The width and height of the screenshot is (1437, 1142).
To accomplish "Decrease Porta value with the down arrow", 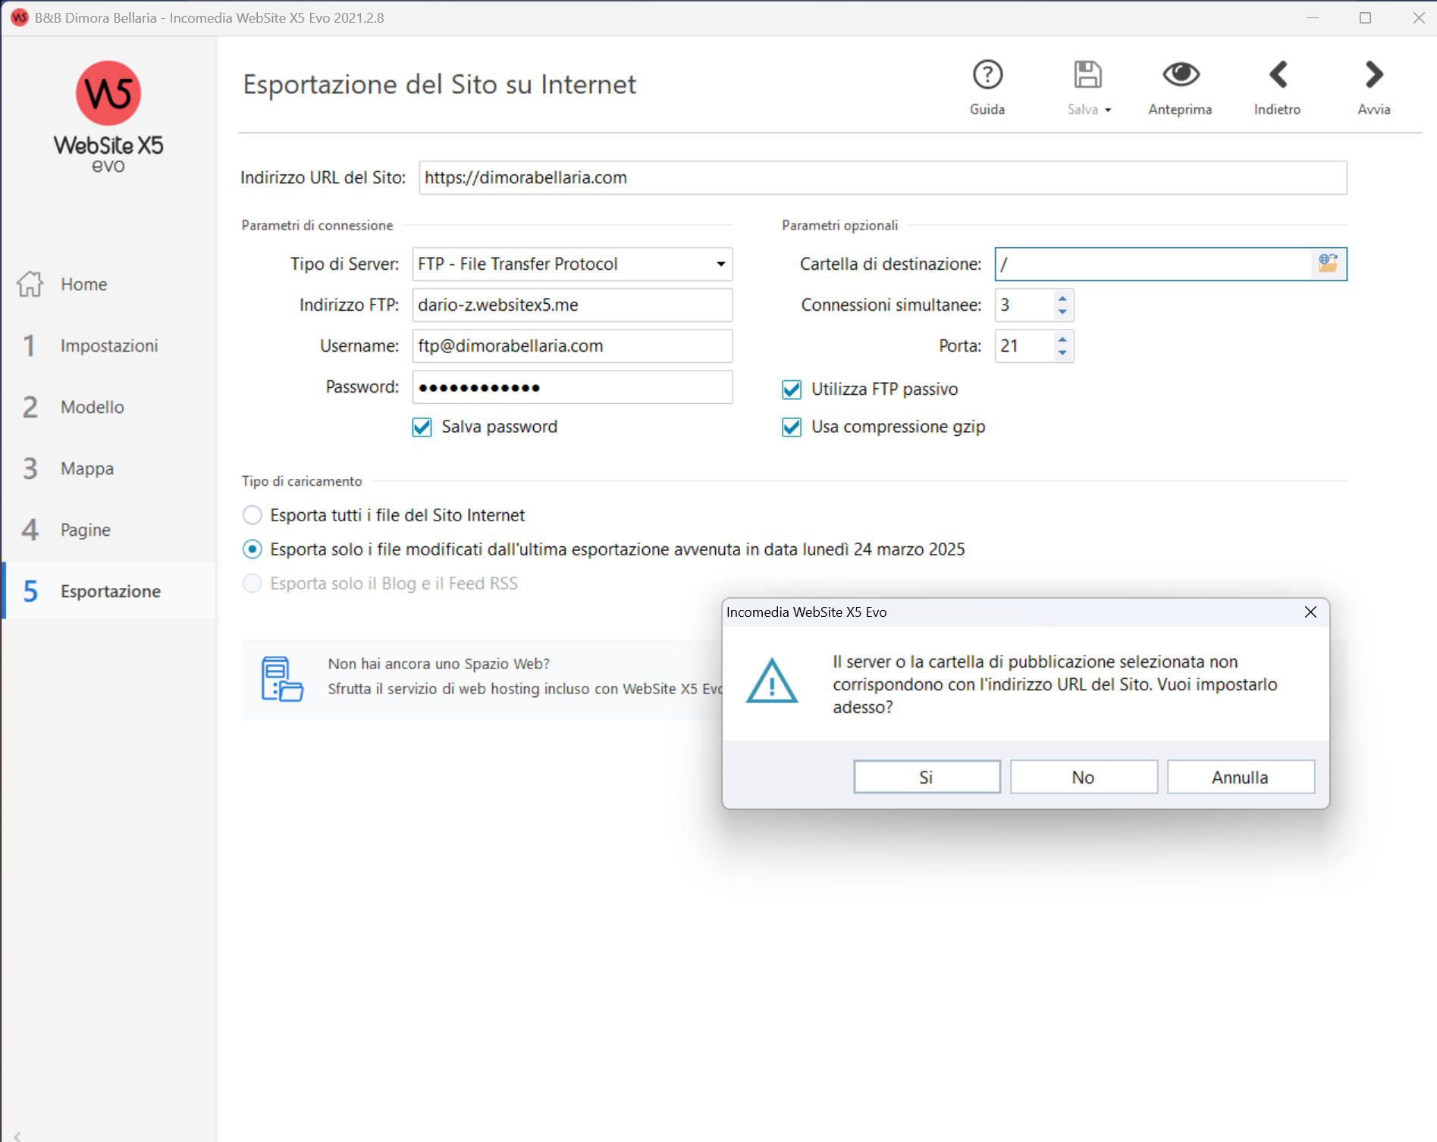I will pyautogui.click(x=1062, y=353).
